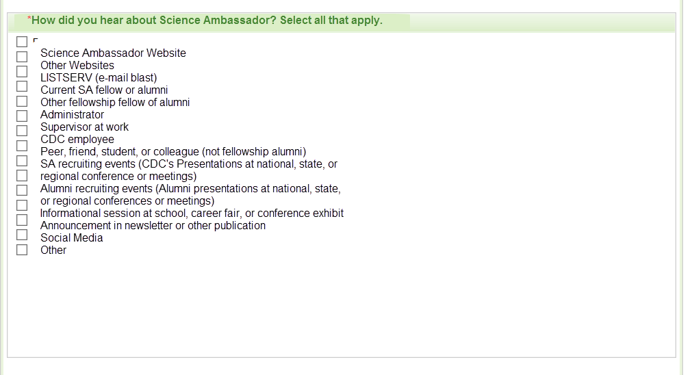
Task: Enable the Administrator checkbox
Action: click(x=22, y=116)
